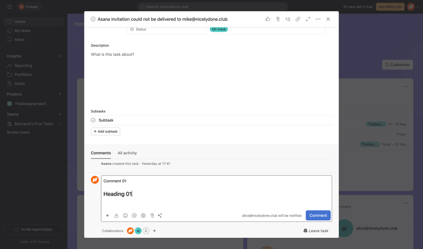Click the commenter avatar beside the comment box

[x=95, y=180]
